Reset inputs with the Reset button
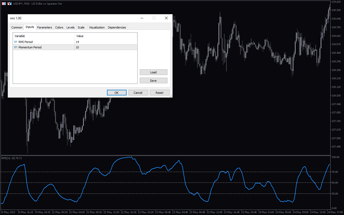This screenshot has width=344, height=215. (x=160, y=93)
